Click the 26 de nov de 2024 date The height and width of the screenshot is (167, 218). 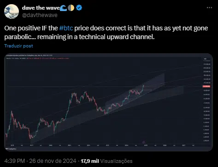coord(53,161)
